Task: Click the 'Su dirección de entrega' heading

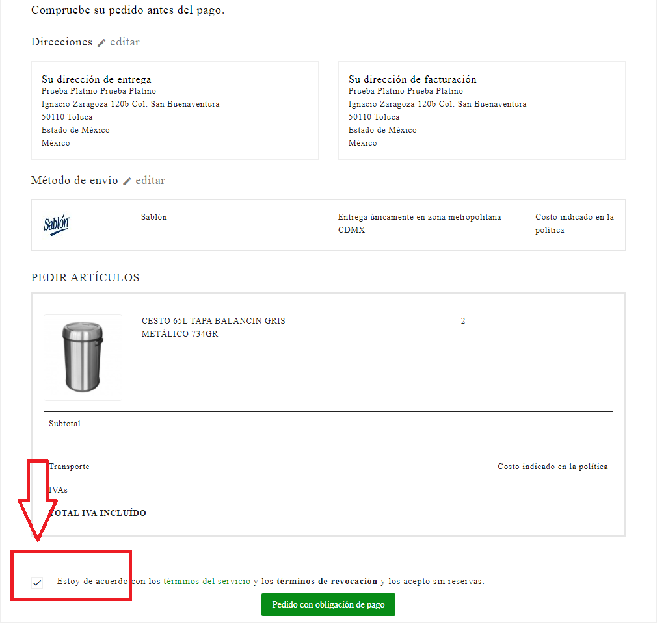Action: click(x=96, y=79)
